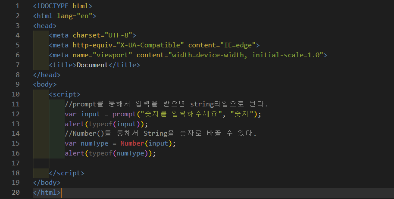Viewport: 394px width, 199px height.
Task: Click line number 8 in the gutter
Action: [18, 75]
